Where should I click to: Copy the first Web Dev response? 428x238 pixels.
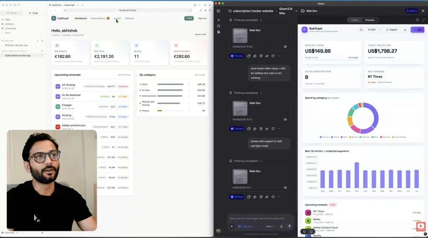pos(249,56)
